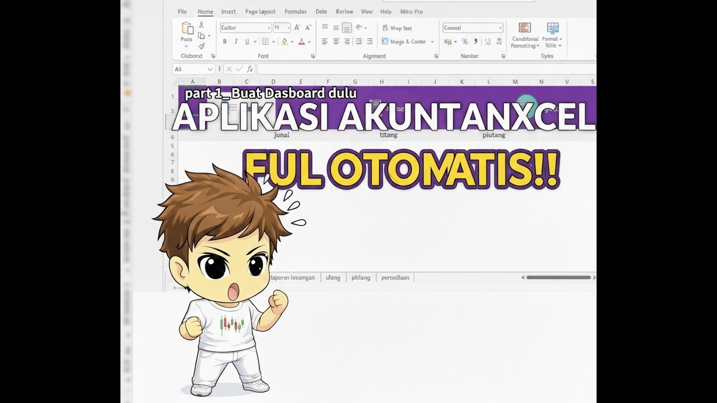Expand the fill color dropdown arrow
717x403 pixels.
pos(292,42)
